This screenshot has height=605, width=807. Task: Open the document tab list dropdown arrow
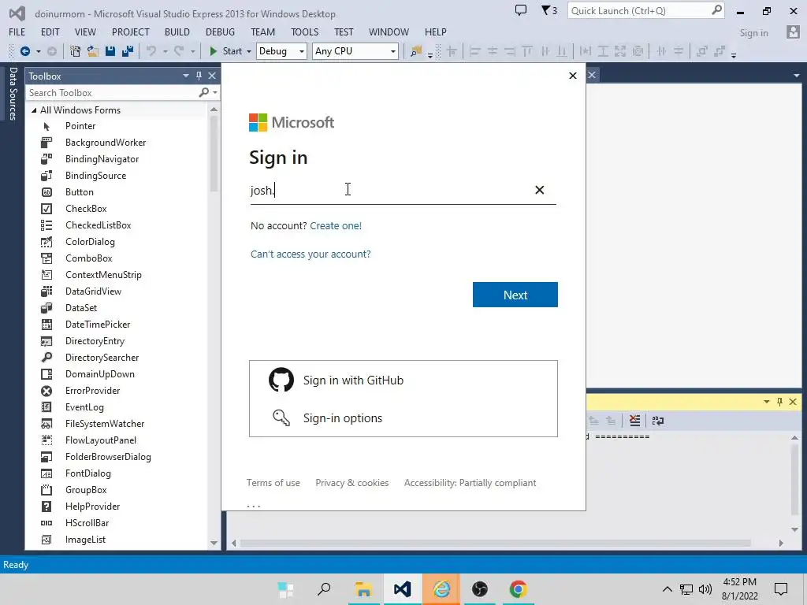click(797, 76)
